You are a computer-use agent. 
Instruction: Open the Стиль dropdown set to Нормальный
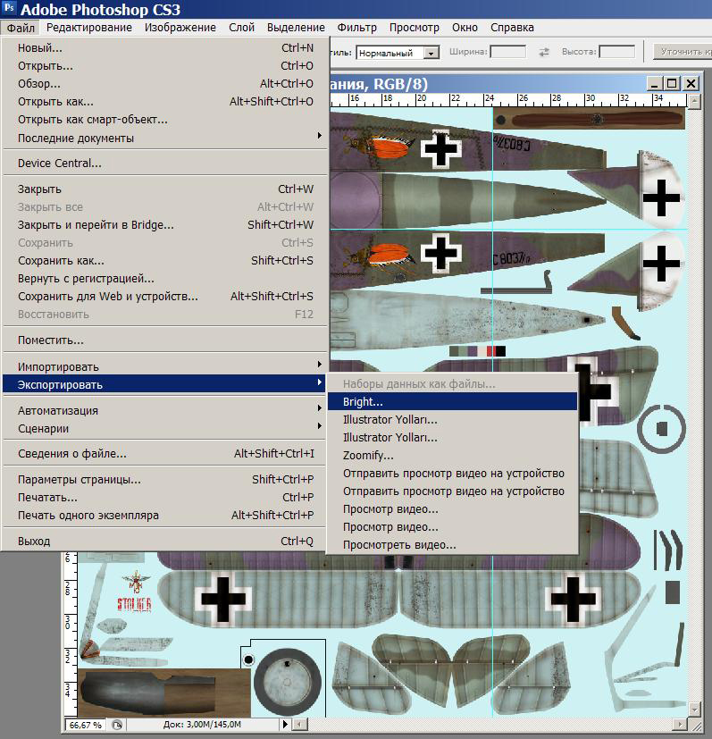tap(398, 53)
